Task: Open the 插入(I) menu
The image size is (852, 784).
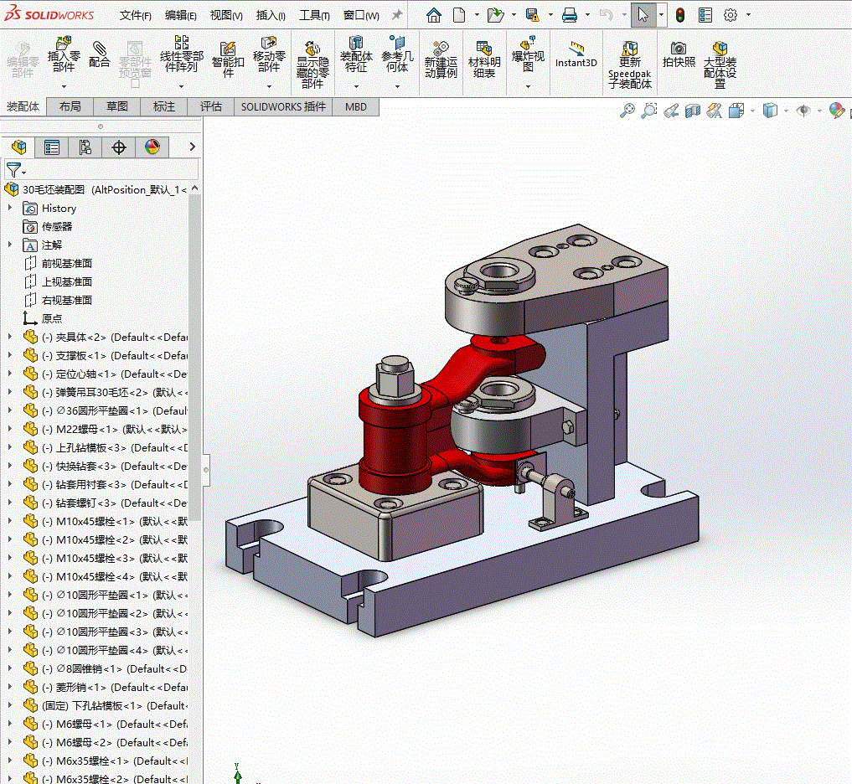Action: click(x=271, y=15)
